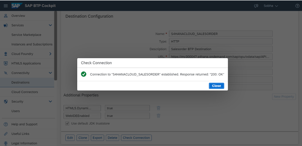The height and width of the screenshot is (146, 302).
Task: Click the SAP logo
Action: [x=17, y=6]
